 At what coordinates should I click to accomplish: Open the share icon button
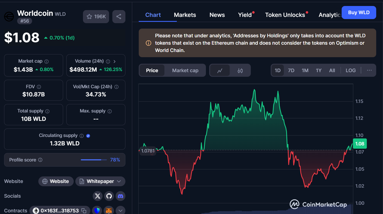[119, 17]
